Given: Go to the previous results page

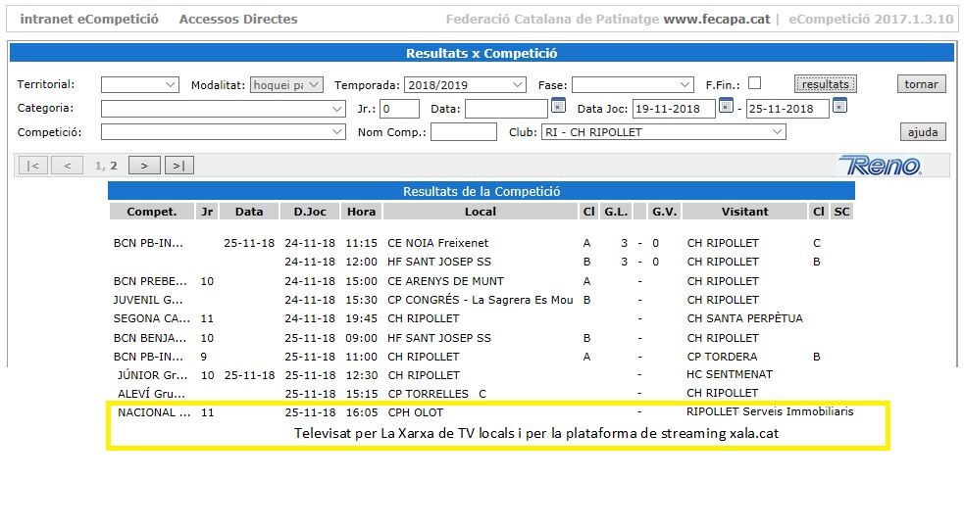Looking at the screenshot, I should 67,166.
